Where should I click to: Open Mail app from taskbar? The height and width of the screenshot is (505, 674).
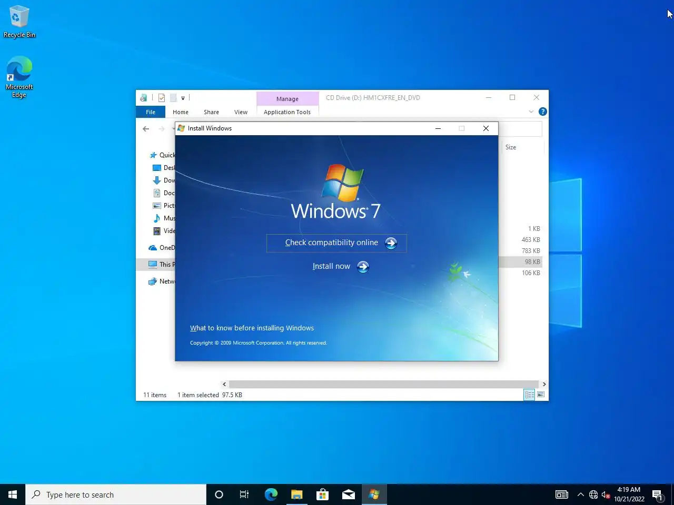pos(348,494)
